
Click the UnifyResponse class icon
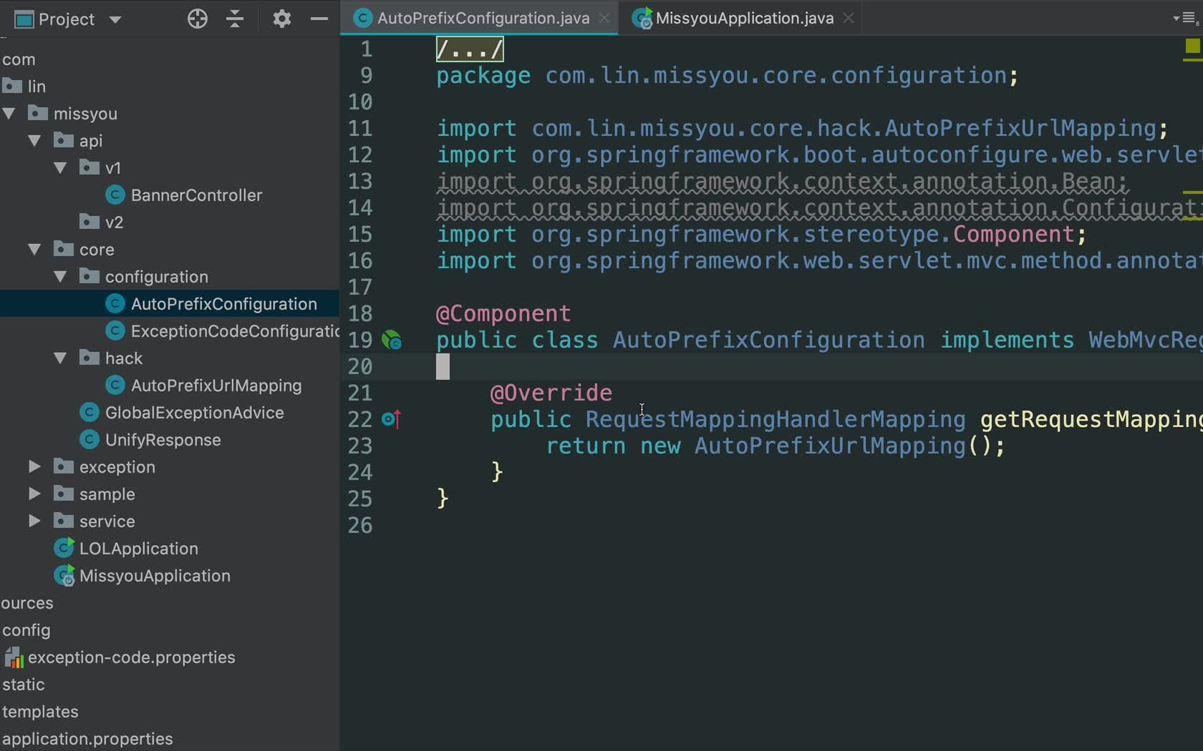point(89,440)
